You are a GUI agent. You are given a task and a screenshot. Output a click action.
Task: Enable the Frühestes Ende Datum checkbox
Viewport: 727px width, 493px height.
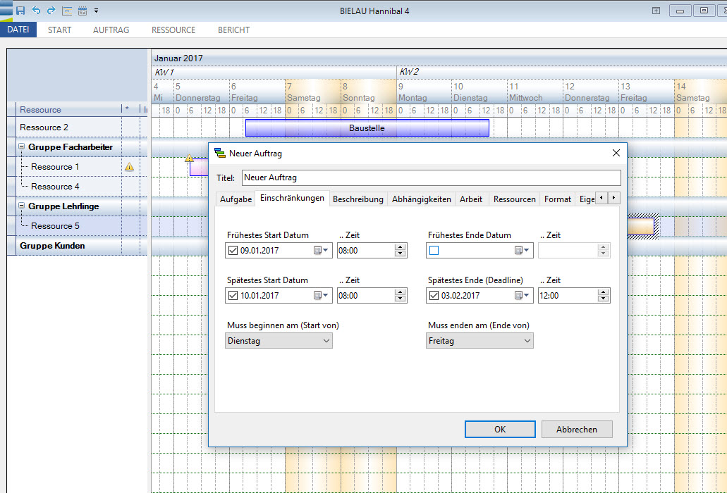pyautogui.click(x=434, y=251)
